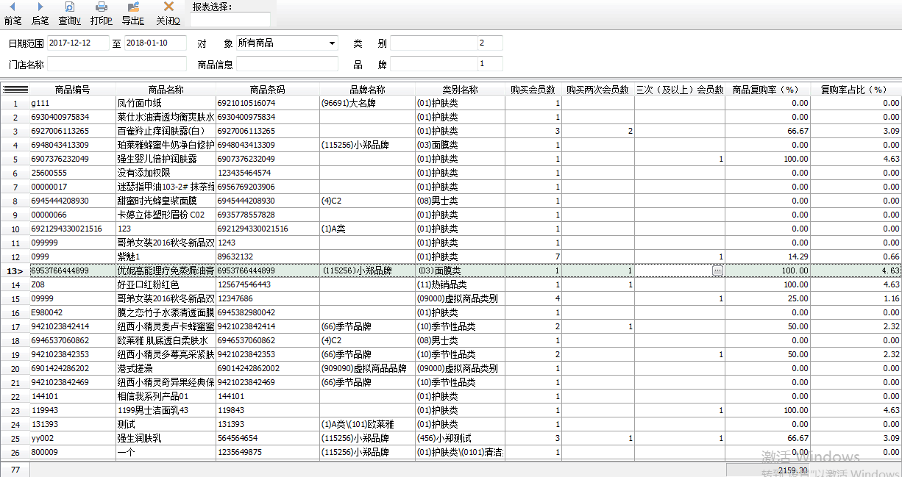
Task: Click 购买两次会员数 column header
Action: (598, 90)
